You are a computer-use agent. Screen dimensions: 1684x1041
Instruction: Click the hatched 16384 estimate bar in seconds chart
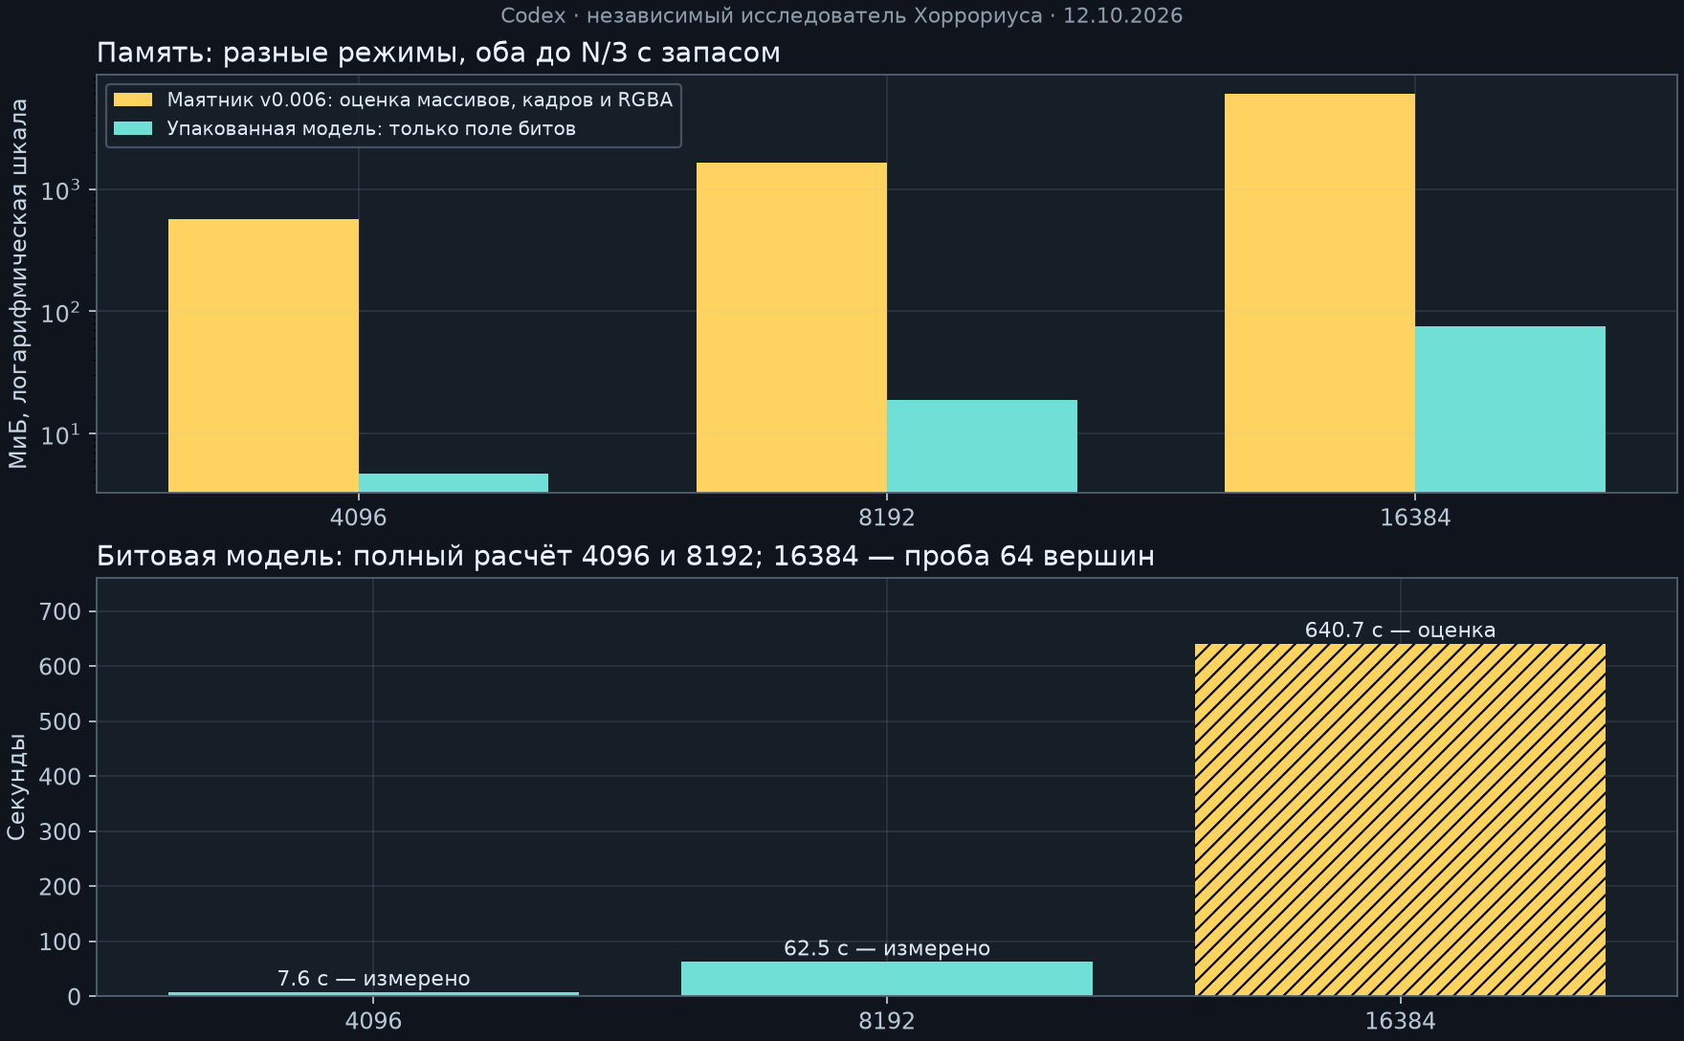(x=1400, y=820)
